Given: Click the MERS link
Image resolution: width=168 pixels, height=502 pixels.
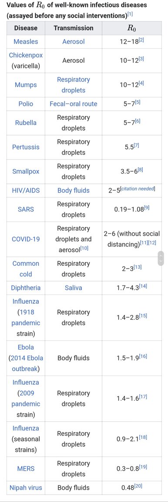Looking at the screenshot, I should [26, 469].
